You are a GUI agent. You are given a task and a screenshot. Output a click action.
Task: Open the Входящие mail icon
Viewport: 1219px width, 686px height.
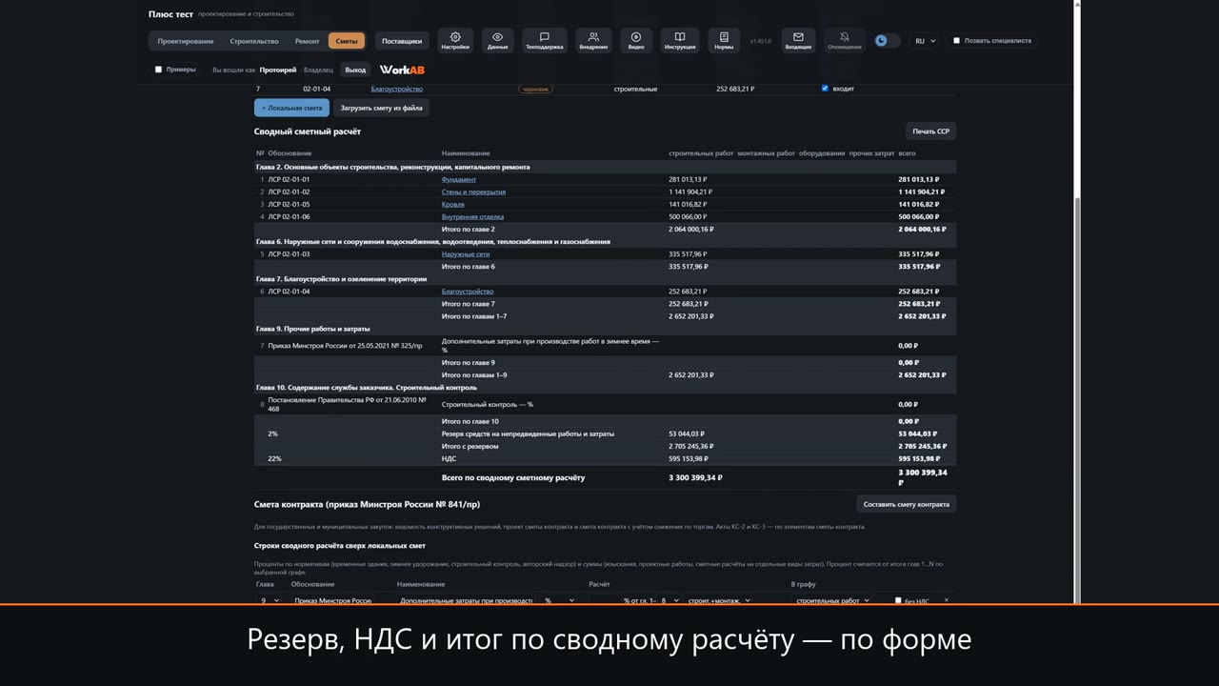click(798, 40)
